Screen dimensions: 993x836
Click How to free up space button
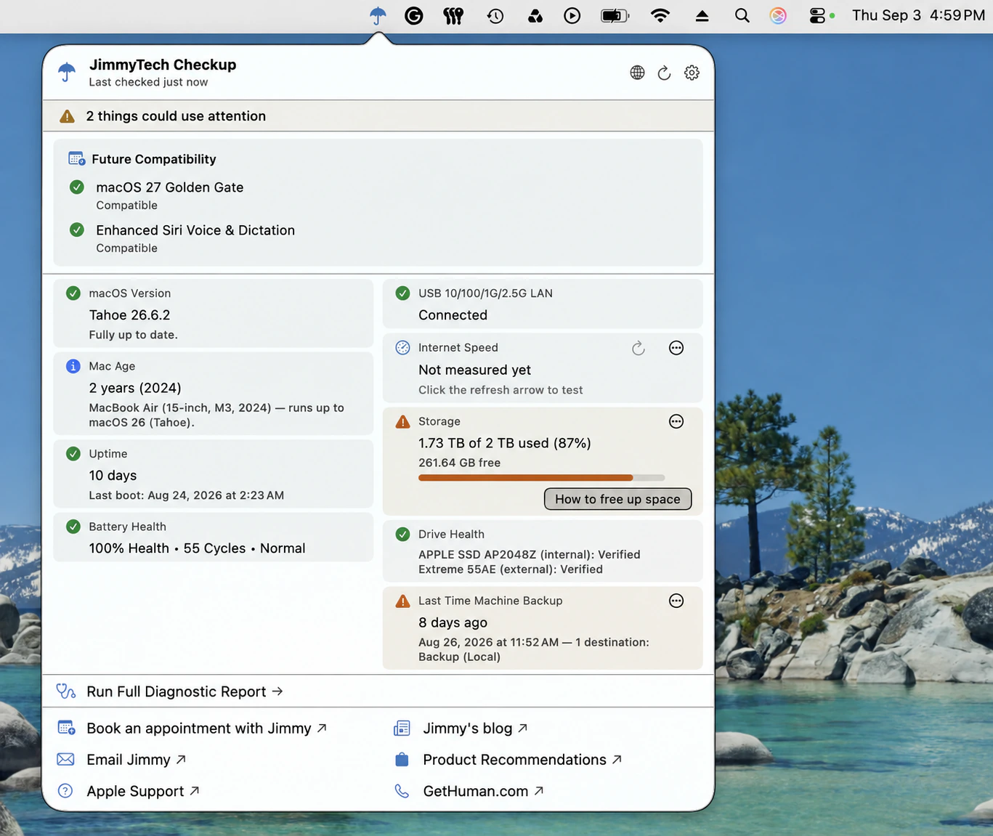tap(617, 499)
